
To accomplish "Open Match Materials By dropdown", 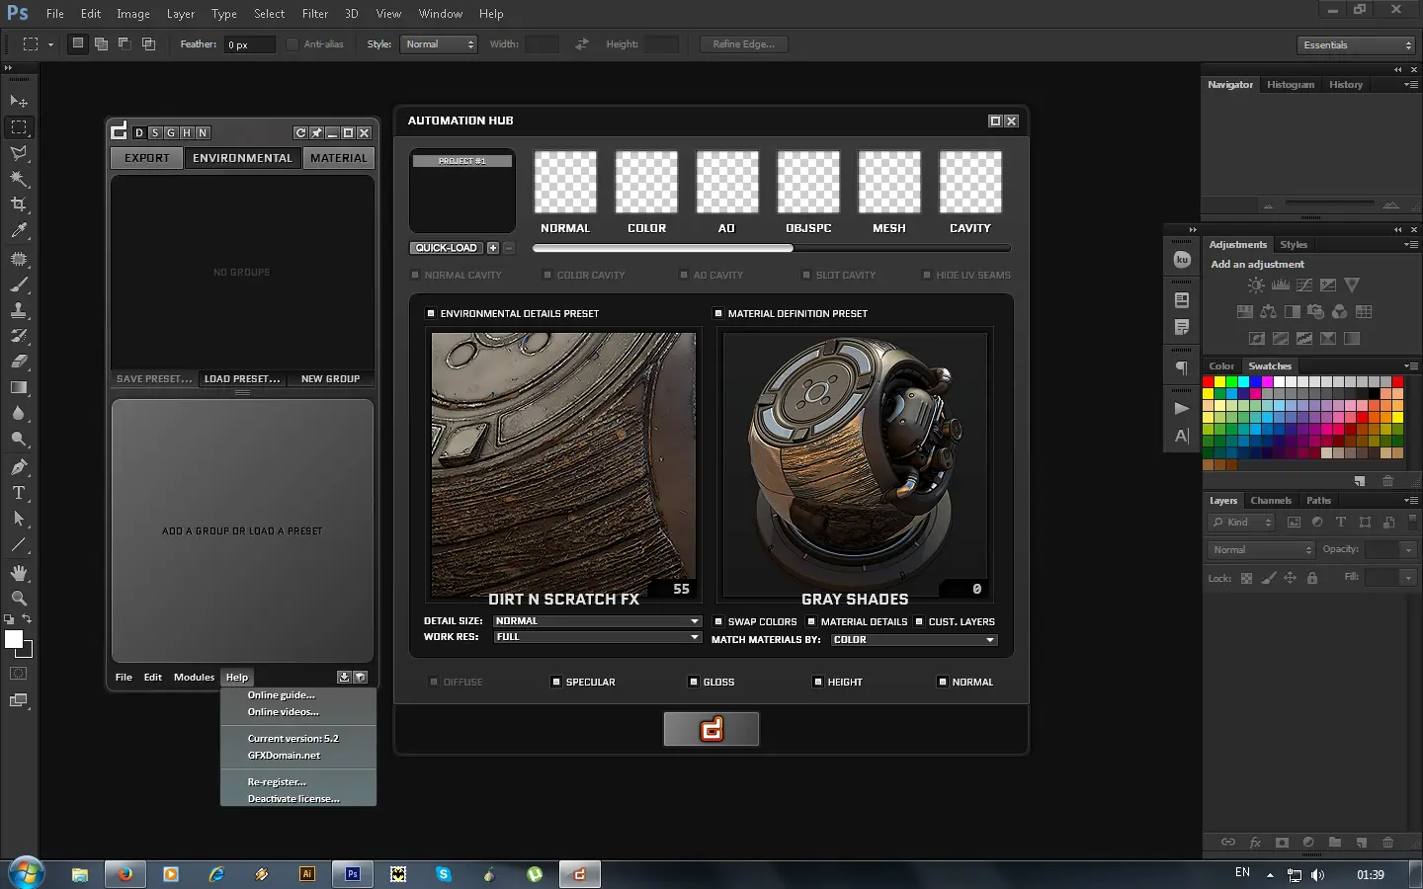I will tap(913, 640).
